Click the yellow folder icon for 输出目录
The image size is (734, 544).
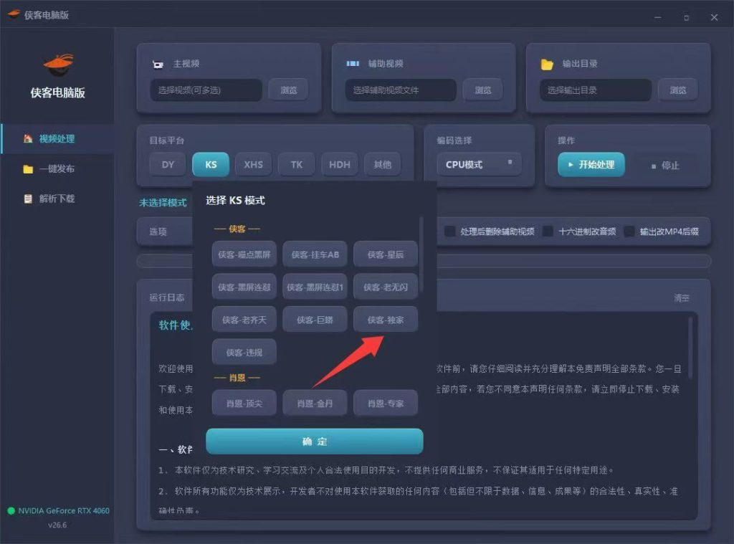pos(547,64)
